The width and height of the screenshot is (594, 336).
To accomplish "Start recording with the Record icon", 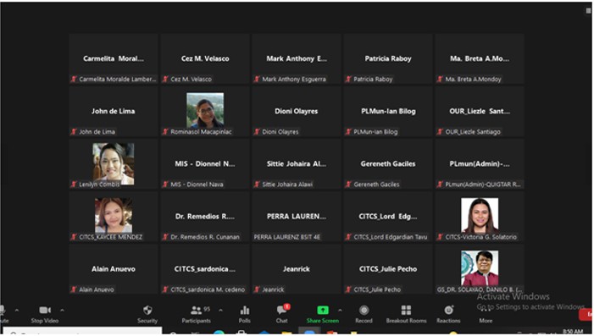I will [x=364, y=311].
